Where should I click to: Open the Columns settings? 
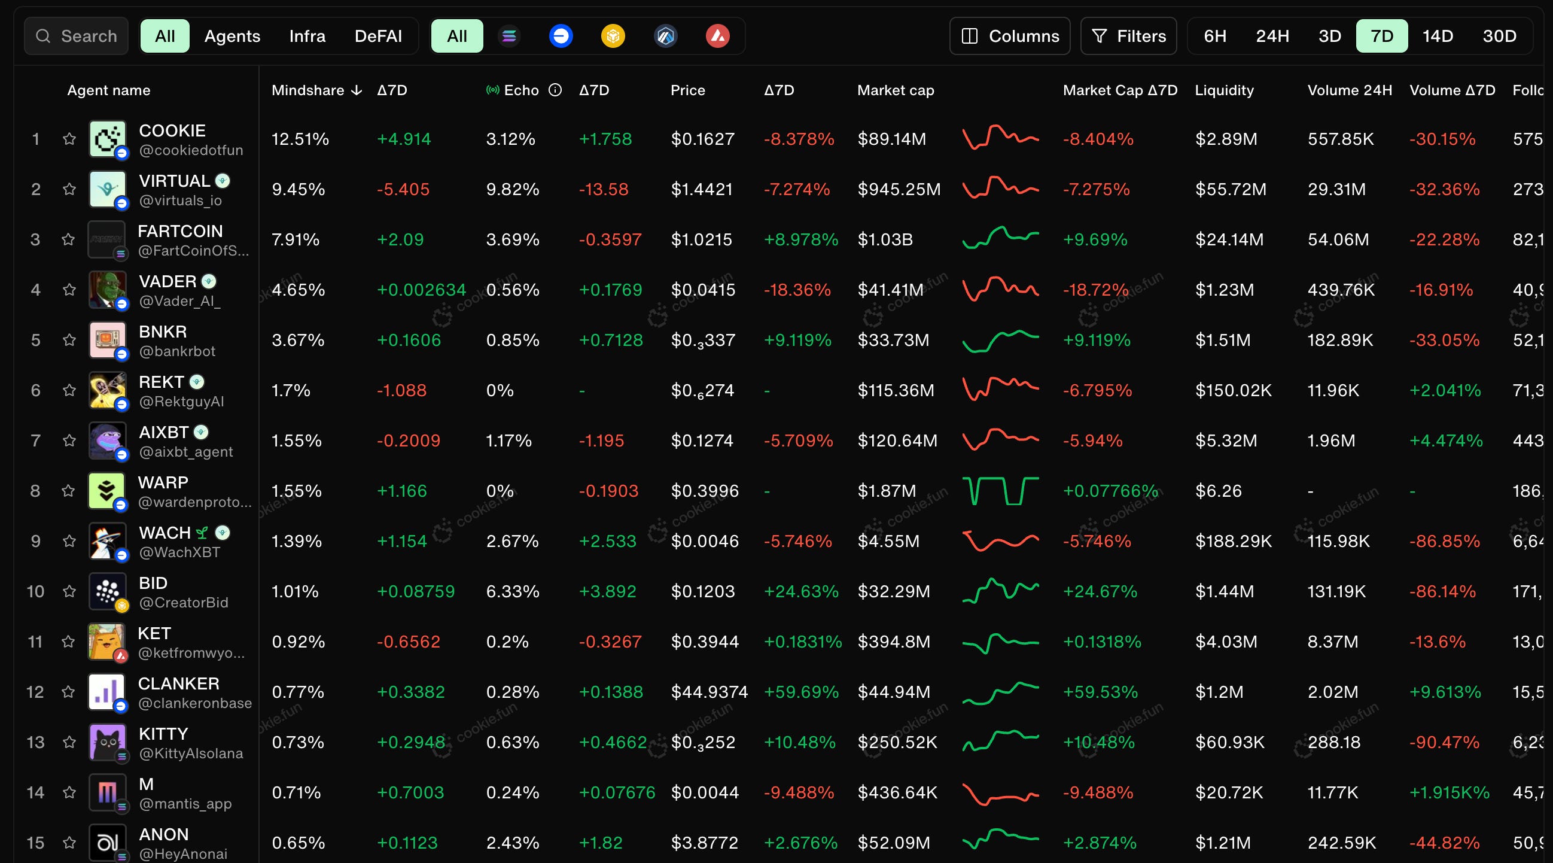point(1010,36)
